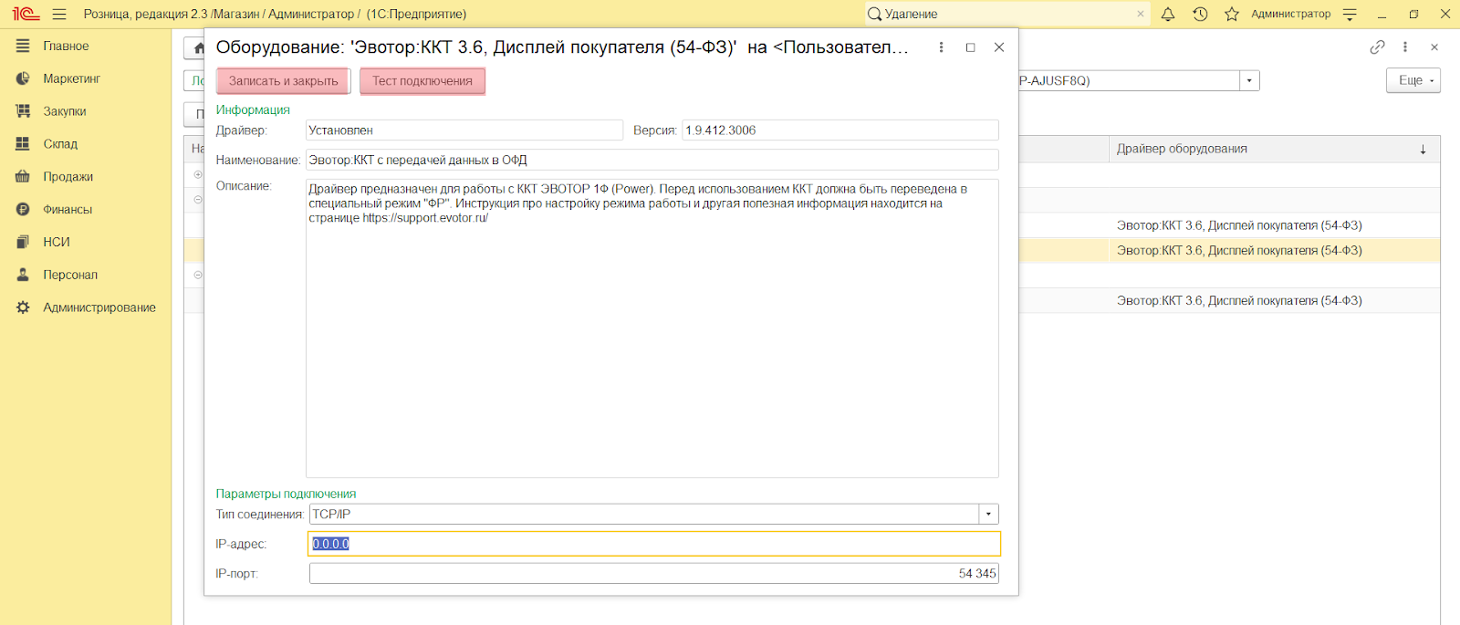The height and width of the screenshot is (625, 1460).
Task: Expand Тип соединения dropdown arrow
Action: click(x=988, y=515)
